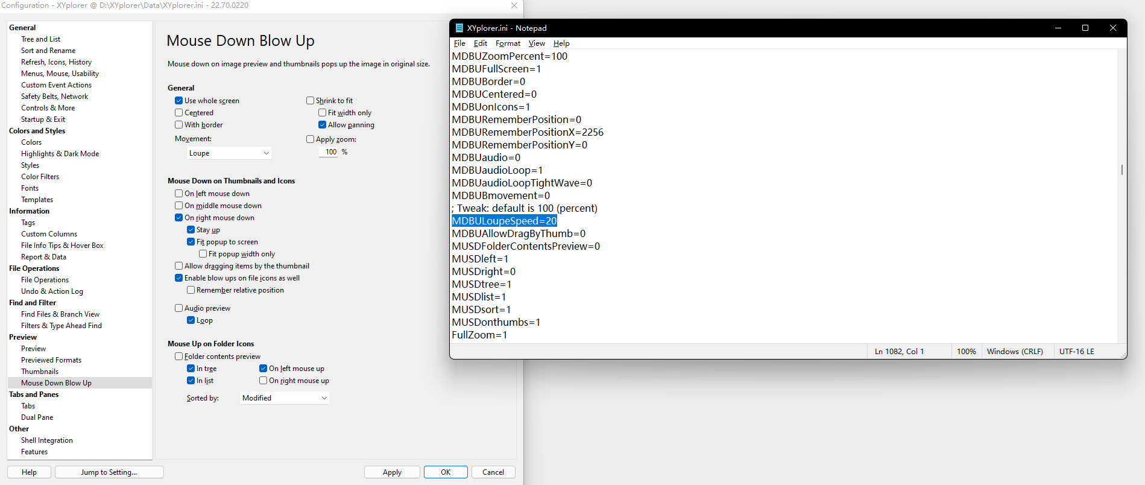The height and width of the screenshot is (485, 1145).
Task: Enable Allow dragging items by the thumbnail
Action: coord(179,266)
